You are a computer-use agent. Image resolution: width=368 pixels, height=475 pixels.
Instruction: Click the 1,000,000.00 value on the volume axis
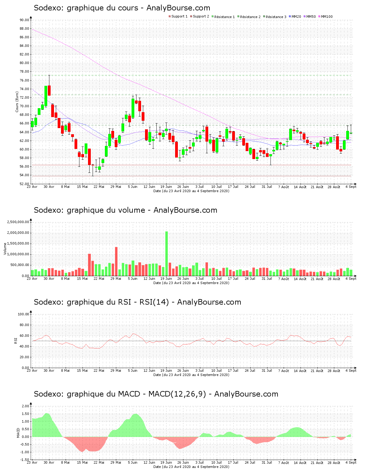click(x=19, y=254)
